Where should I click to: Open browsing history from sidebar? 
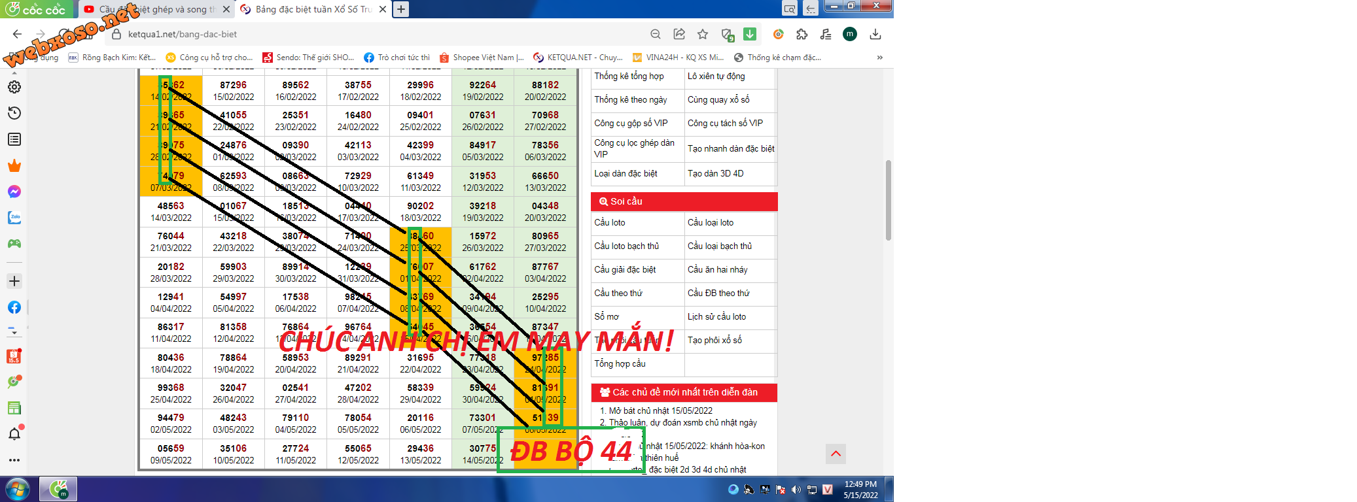(x=14, y=113)
